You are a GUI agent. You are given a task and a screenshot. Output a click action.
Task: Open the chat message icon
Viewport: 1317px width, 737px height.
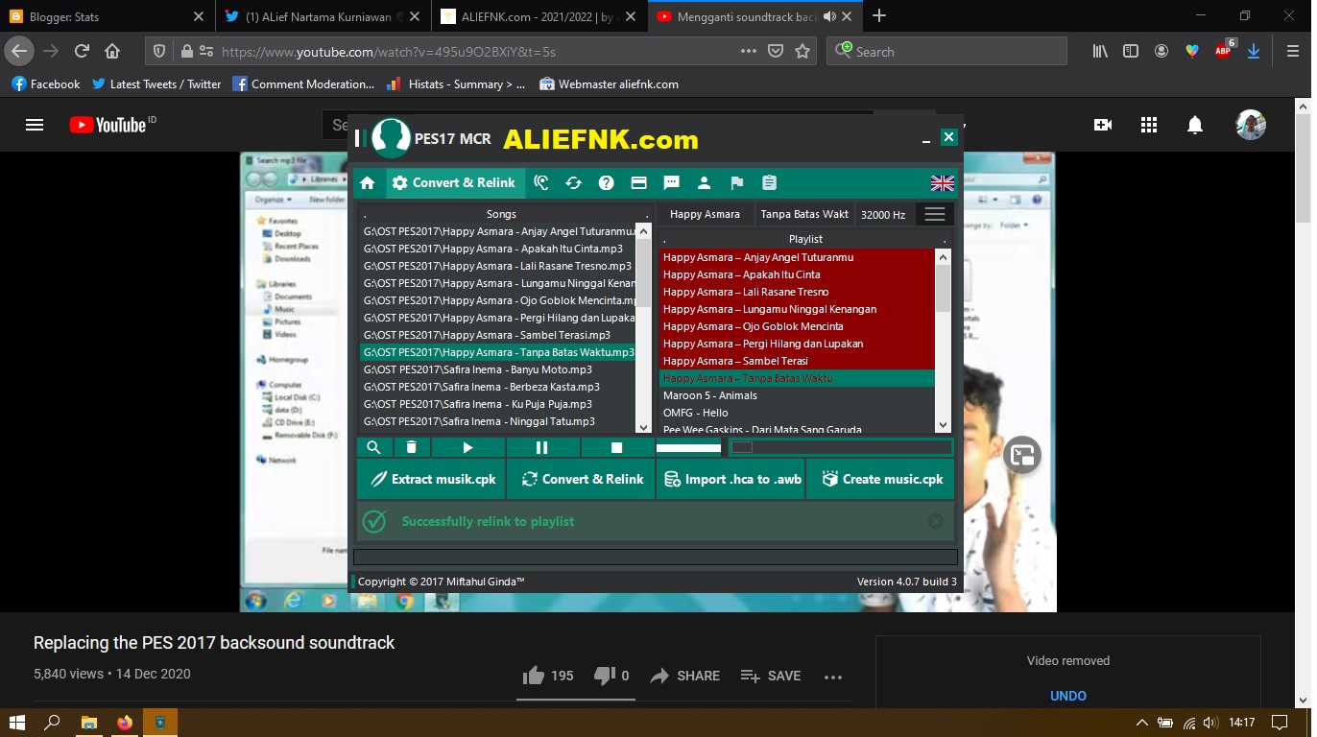click(671, 183)
